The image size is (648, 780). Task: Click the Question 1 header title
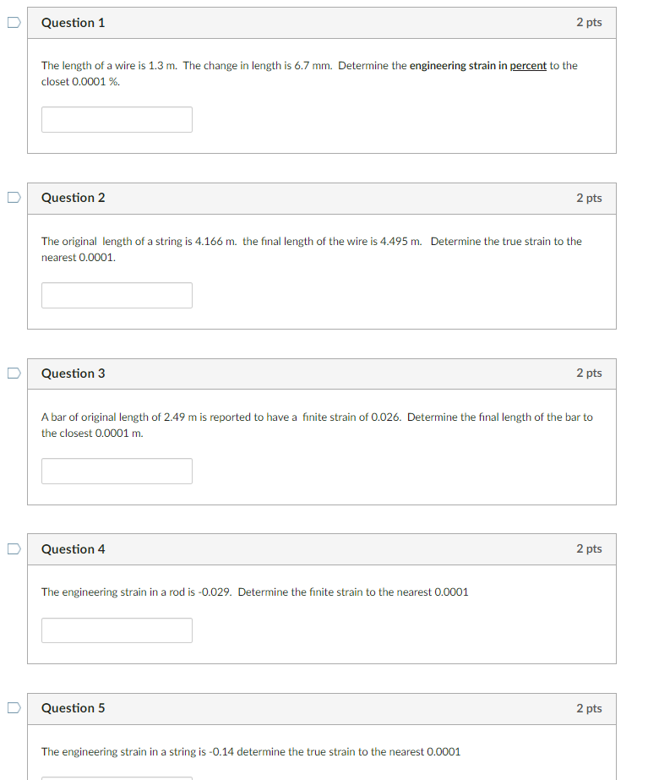pos(74,23)
